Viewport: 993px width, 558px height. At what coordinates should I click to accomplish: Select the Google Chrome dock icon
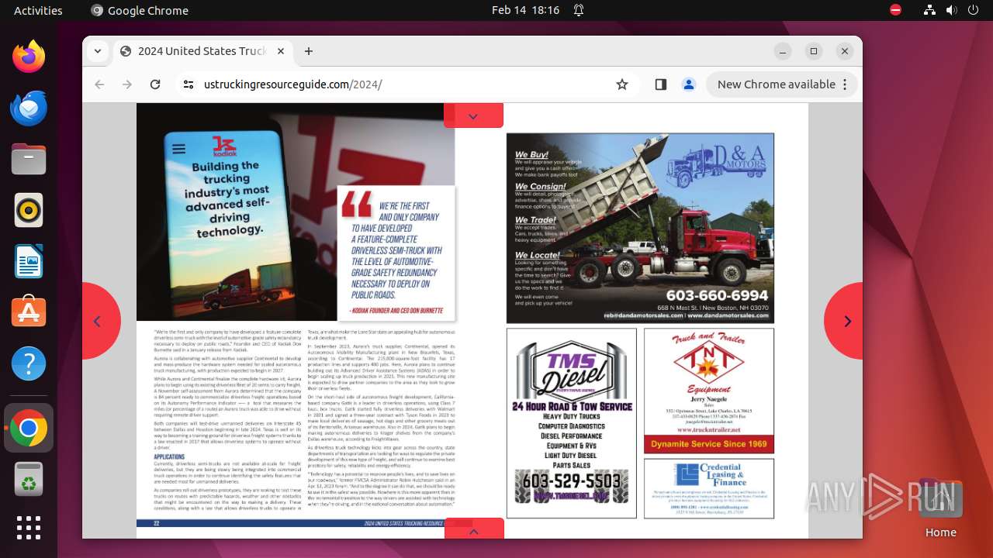pyautogui.click(x=29, y=428)
